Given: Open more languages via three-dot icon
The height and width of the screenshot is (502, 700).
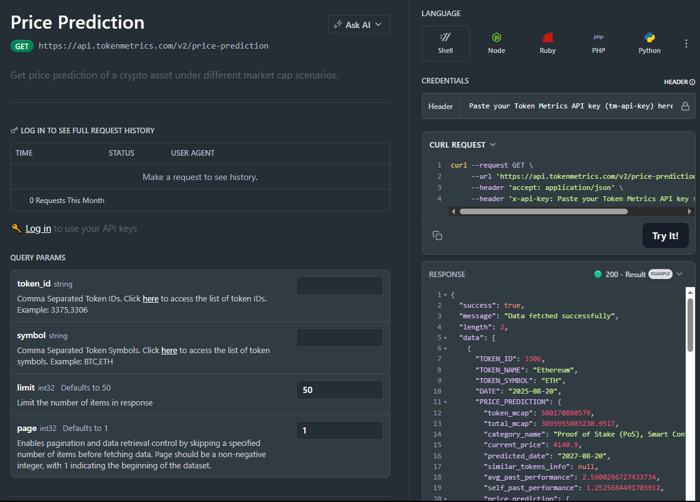Looking at the screenshot, I should pos(686,44).
